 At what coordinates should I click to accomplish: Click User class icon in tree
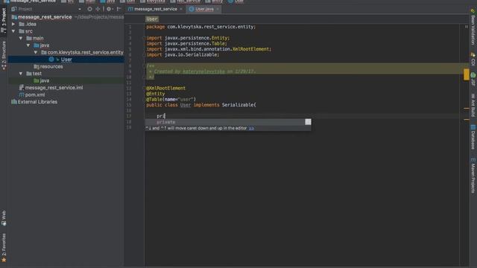[x=51, y=60]
